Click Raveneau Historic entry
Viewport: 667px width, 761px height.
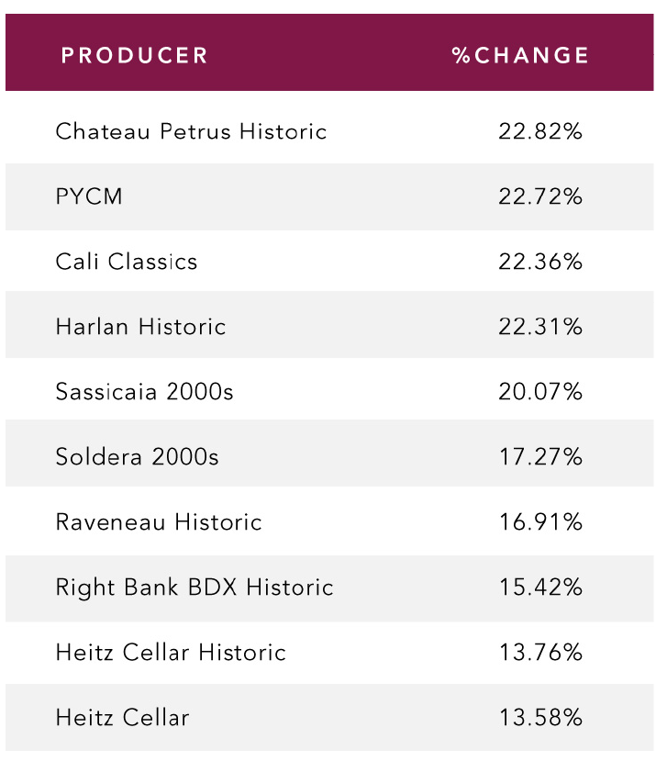pyautogui.click(x=159, y=522)
